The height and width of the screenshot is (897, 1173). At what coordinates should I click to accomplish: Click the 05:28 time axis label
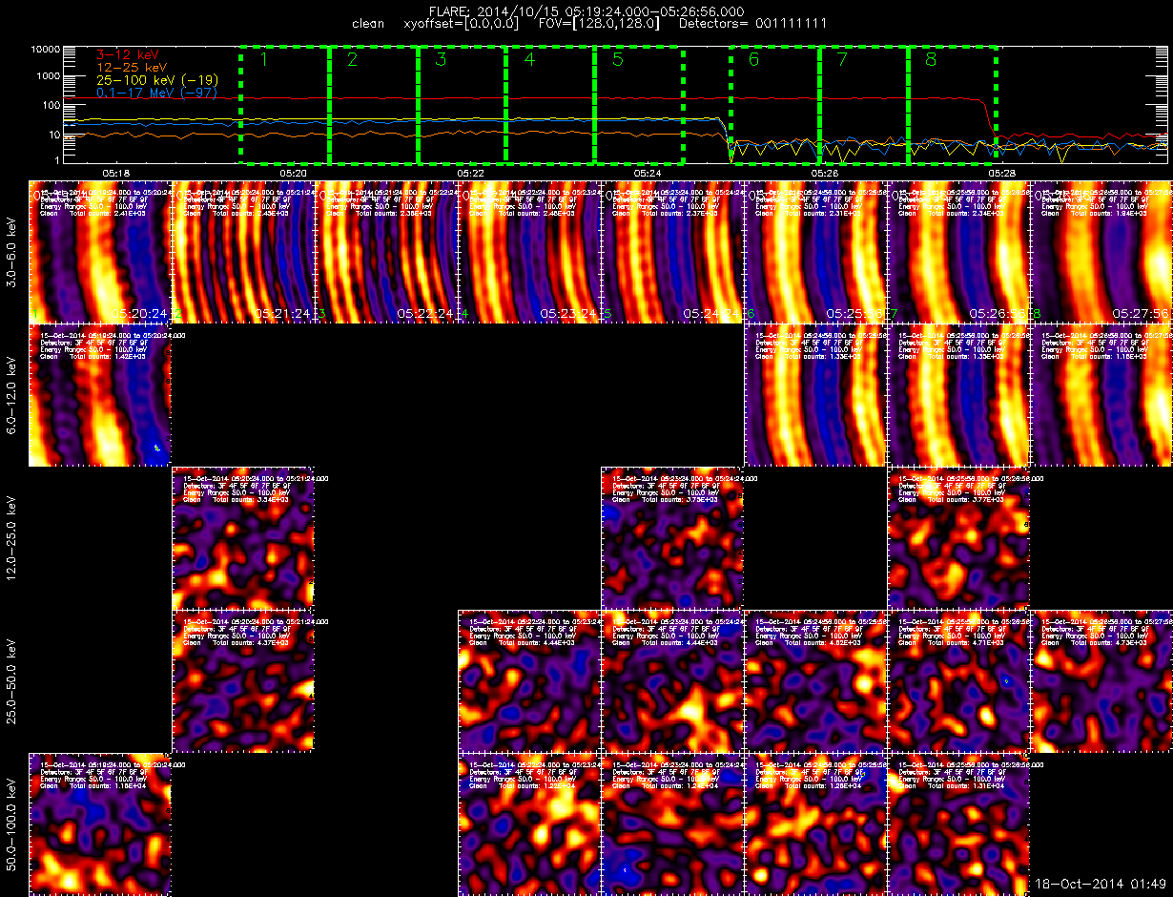[x=1001, y=174]
